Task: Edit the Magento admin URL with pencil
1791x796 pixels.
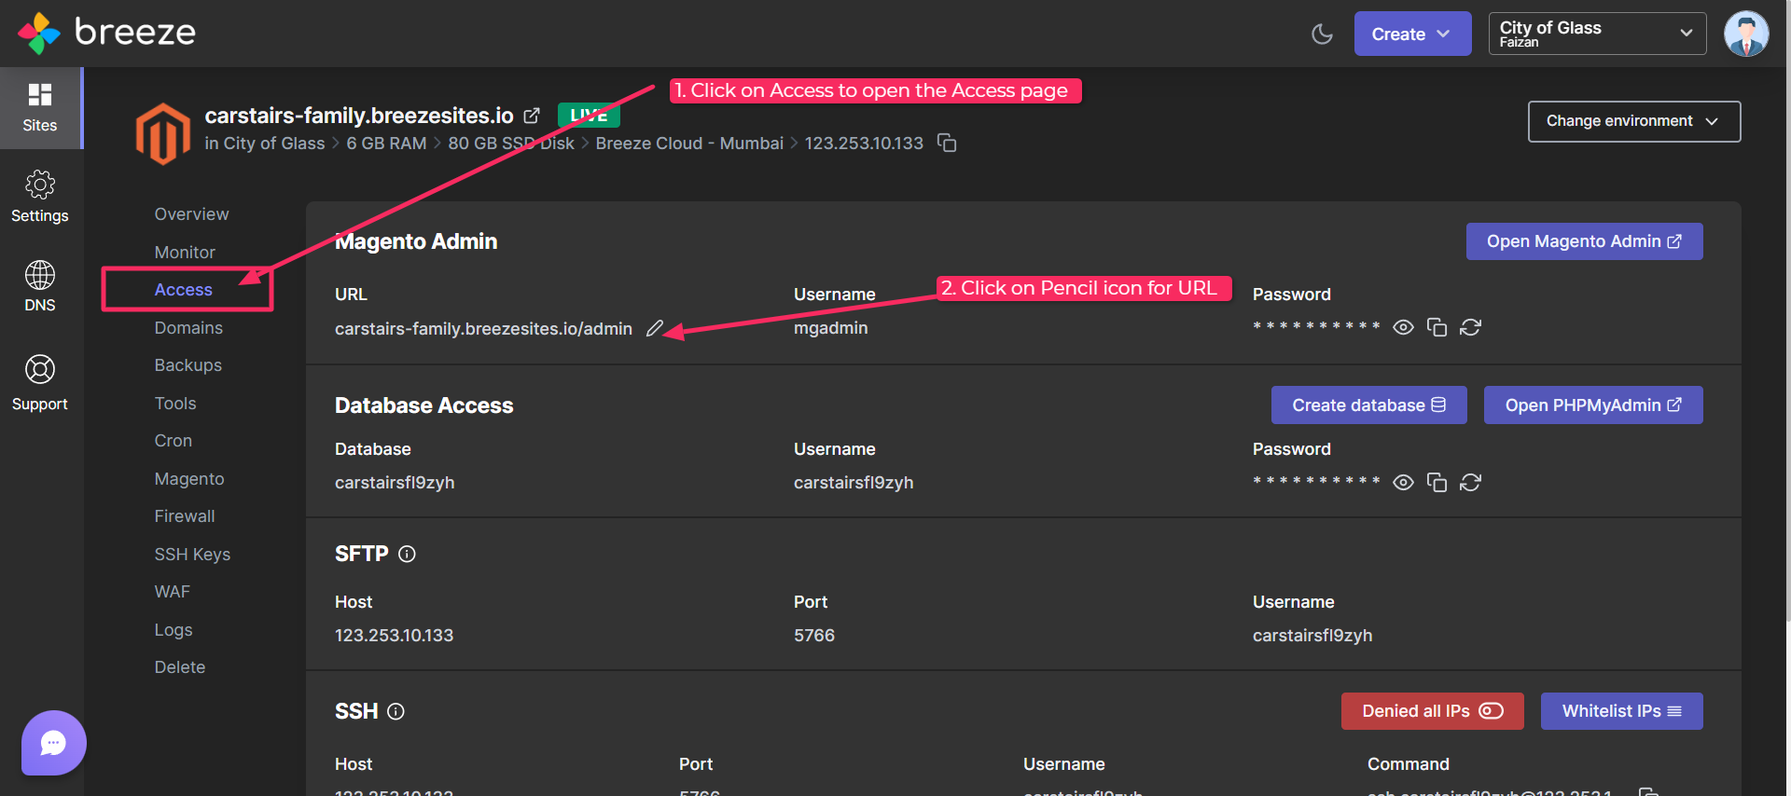Action: point(655,328)
